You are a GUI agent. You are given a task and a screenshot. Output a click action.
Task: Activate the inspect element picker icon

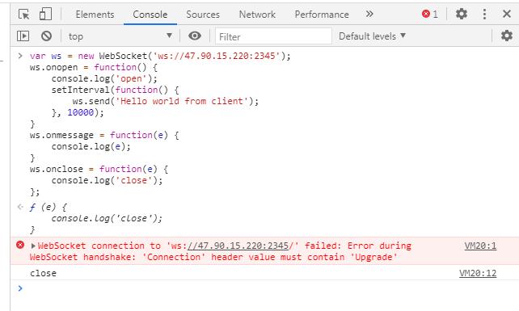click(23, 15)
